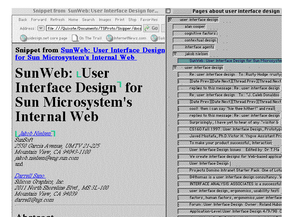Select 'Re: user interface design To: Rusty Hodge' row

[x=230, y=74]
